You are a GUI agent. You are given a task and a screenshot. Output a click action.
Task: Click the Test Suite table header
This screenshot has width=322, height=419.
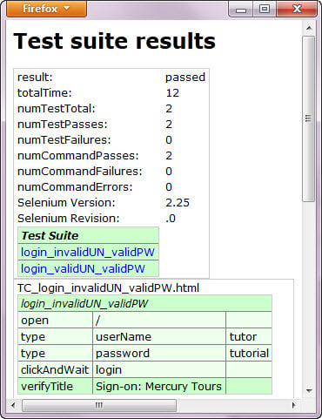point(88,235)
